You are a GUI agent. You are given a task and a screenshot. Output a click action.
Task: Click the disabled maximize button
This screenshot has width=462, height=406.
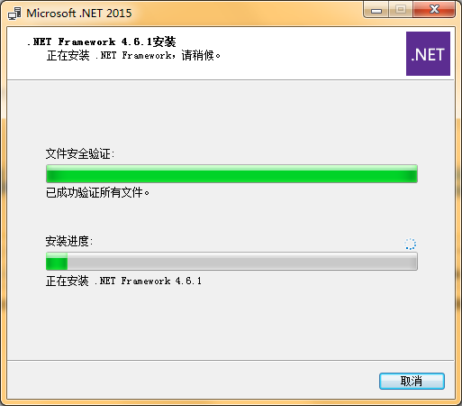point(401,10)
